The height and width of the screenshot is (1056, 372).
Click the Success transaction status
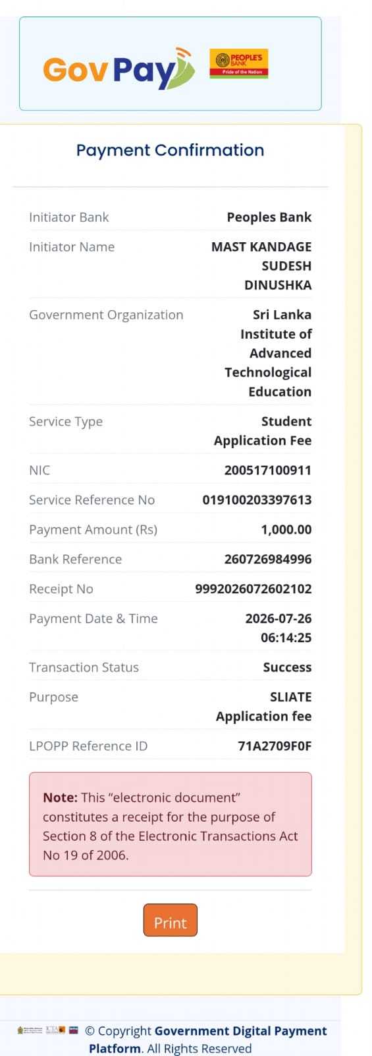pyautogui.click(x=287, y=667)
